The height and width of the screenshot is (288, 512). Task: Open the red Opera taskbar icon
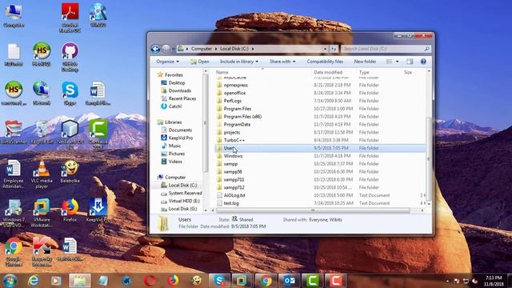(x=150, y=281)
